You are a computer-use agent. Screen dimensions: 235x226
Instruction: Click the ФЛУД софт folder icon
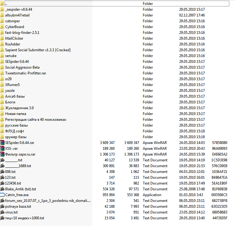pos(2,131)
